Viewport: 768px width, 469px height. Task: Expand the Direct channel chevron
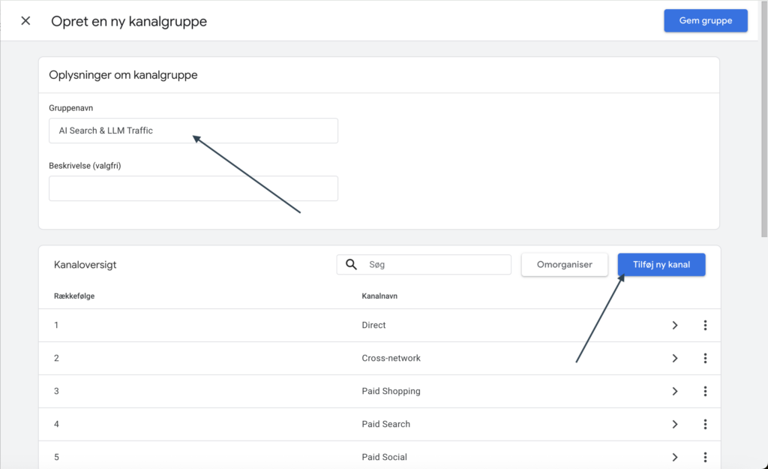pos(675,325)
